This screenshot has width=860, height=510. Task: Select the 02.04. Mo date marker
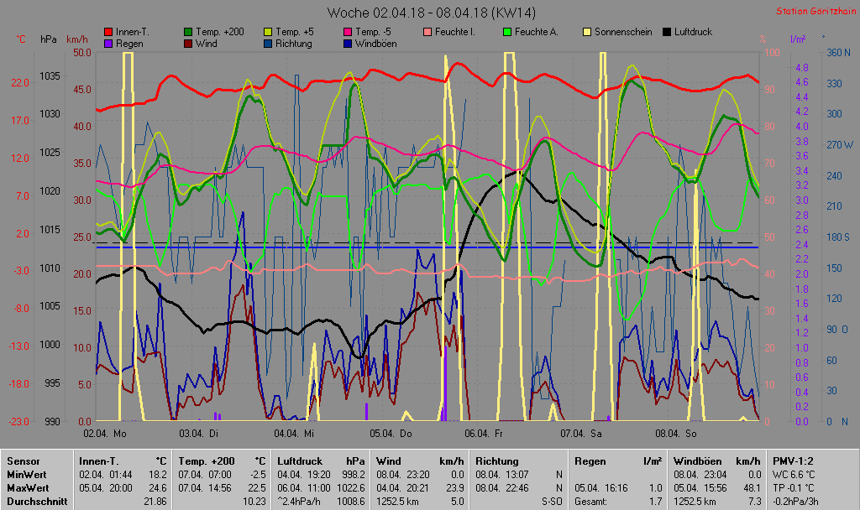tap(105, 433)
